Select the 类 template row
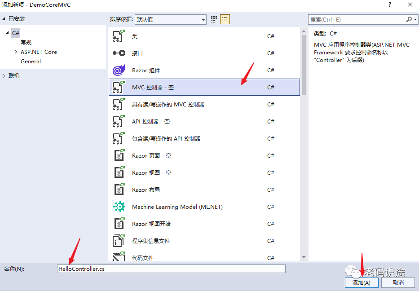The height and width of the screenshot is (291, 419). pyautogui.click(x=204, y=36)
